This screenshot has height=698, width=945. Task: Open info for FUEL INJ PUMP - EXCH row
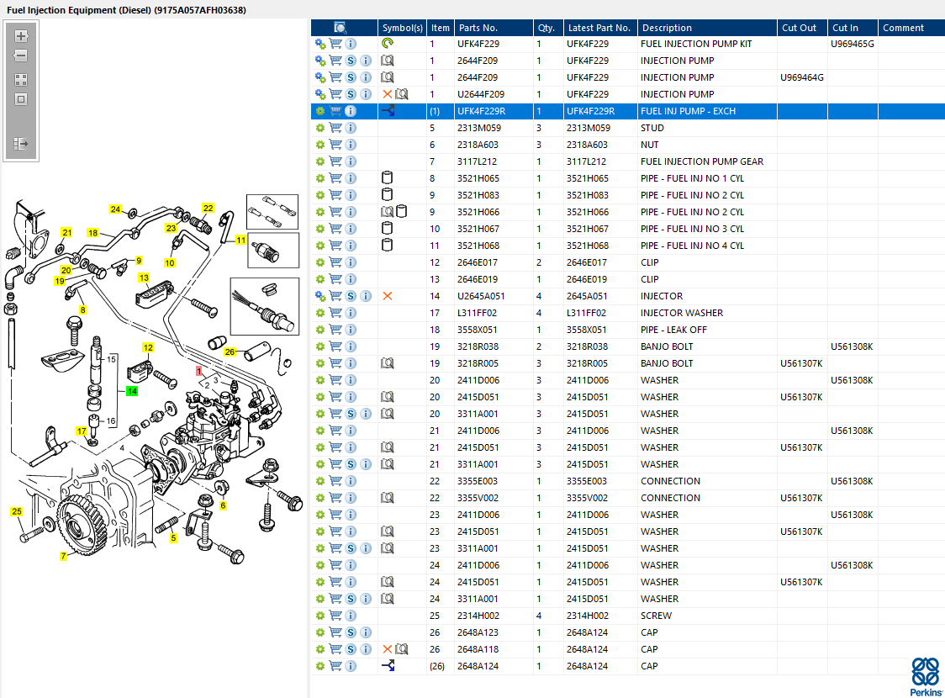(351, 112)
